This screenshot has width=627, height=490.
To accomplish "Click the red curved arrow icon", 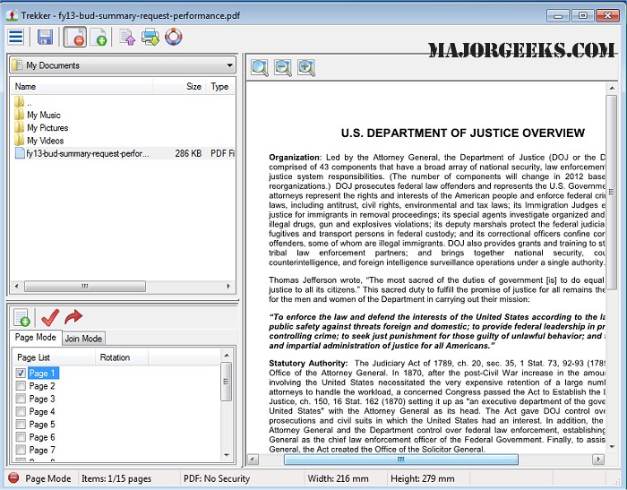I will (73, 317).
